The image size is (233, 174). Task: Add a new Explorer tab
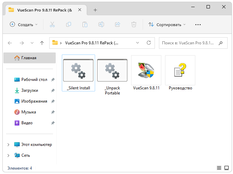click(95, 10)
